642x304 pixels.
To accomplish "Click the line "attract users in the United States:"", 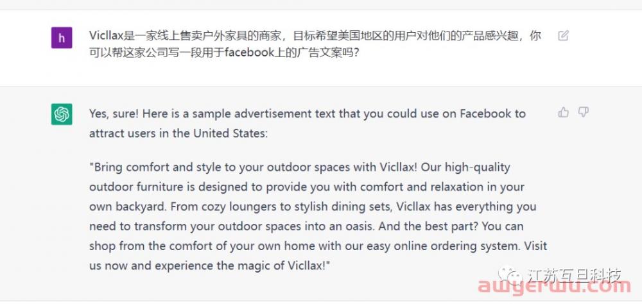I will (178, 133).
